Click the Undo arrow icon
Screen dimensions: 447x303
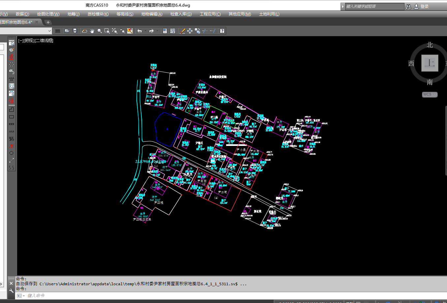(x=140, y=31)
